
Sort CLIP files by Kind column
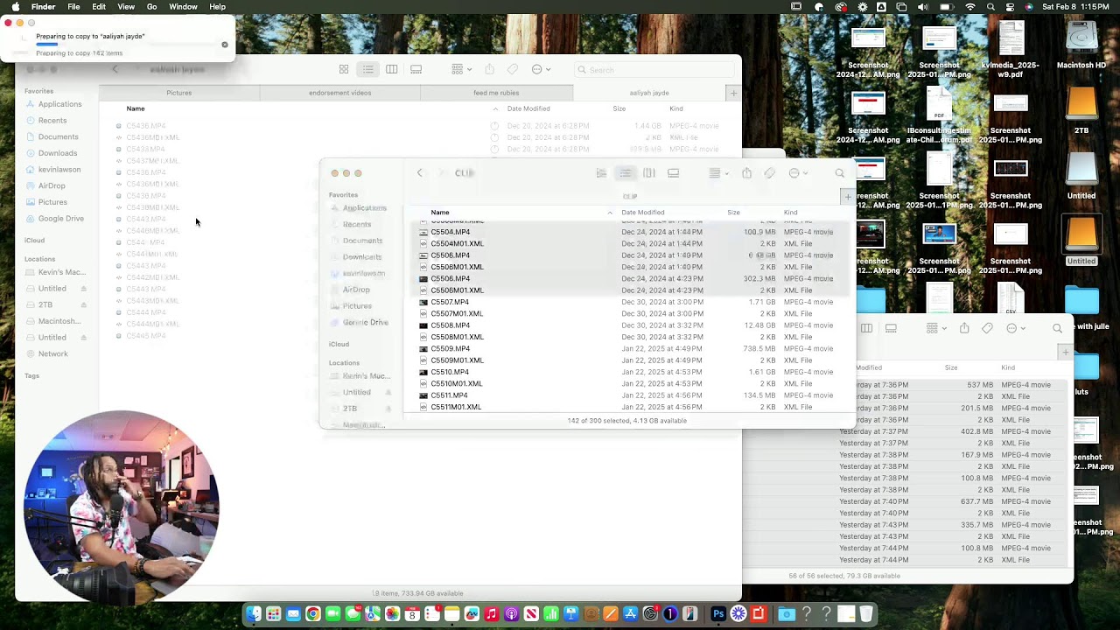pyautogui.click(x=791, y=213)
